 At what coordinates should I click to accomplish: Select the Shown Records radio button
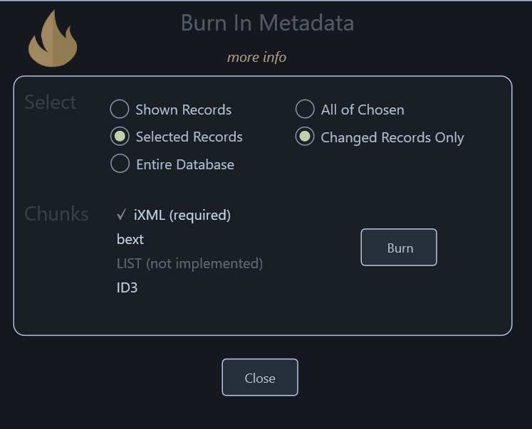(x=120, y=109)
